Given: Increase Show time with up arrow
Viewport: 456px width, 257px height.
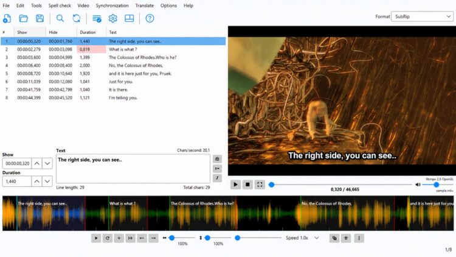Looking at the screenshot, I should pos(36,163).
